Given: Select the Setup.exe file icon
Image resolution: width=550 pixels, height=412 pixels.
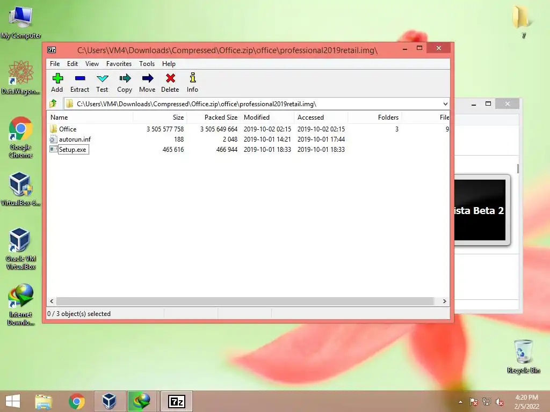Looking at the screenshot, I should tap(53, 149).
